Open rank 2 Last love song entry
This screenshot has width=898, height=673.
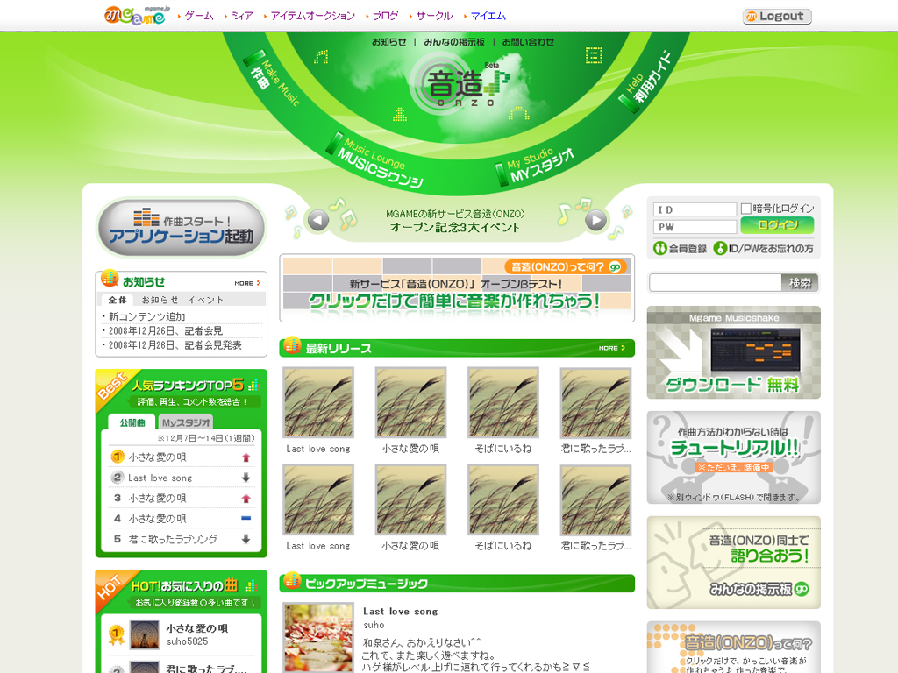160,478
